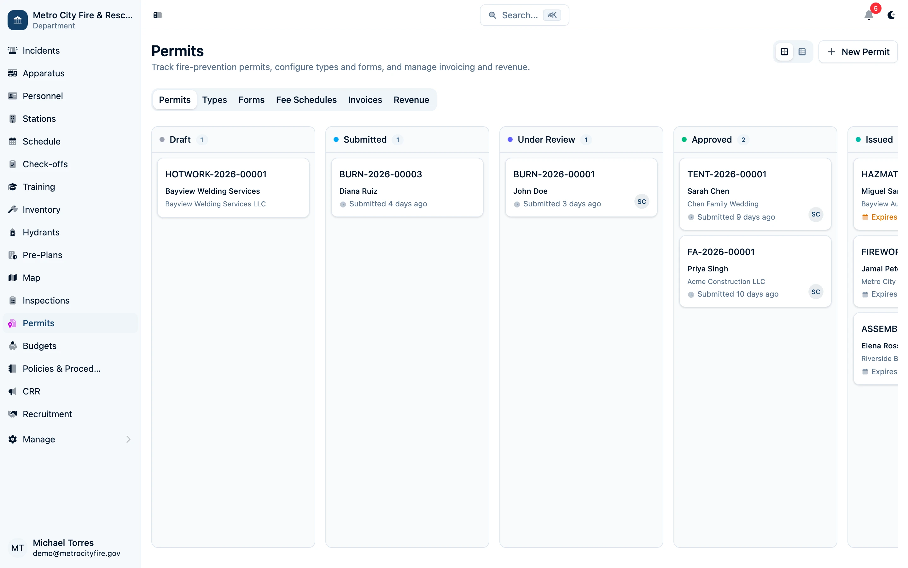Image resolution: width=908 pixels, height=568 pixels.
Task: Switch to the Types tab
Action: pos(214,99)
